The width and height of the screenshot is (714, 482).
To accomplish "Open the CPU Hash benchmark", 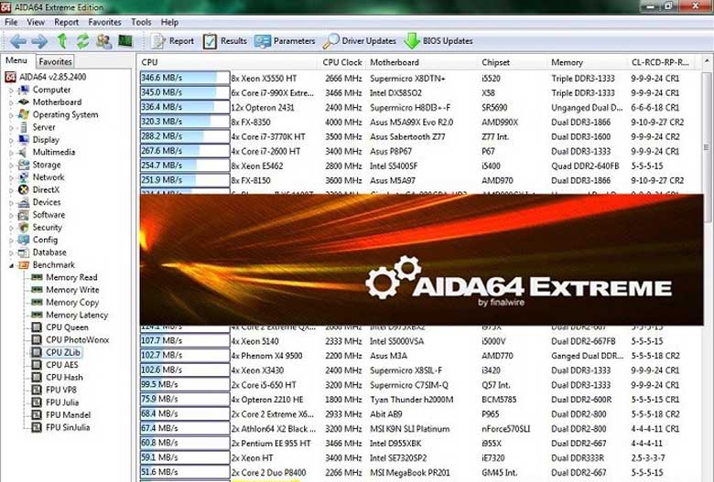I will [64, 378].
